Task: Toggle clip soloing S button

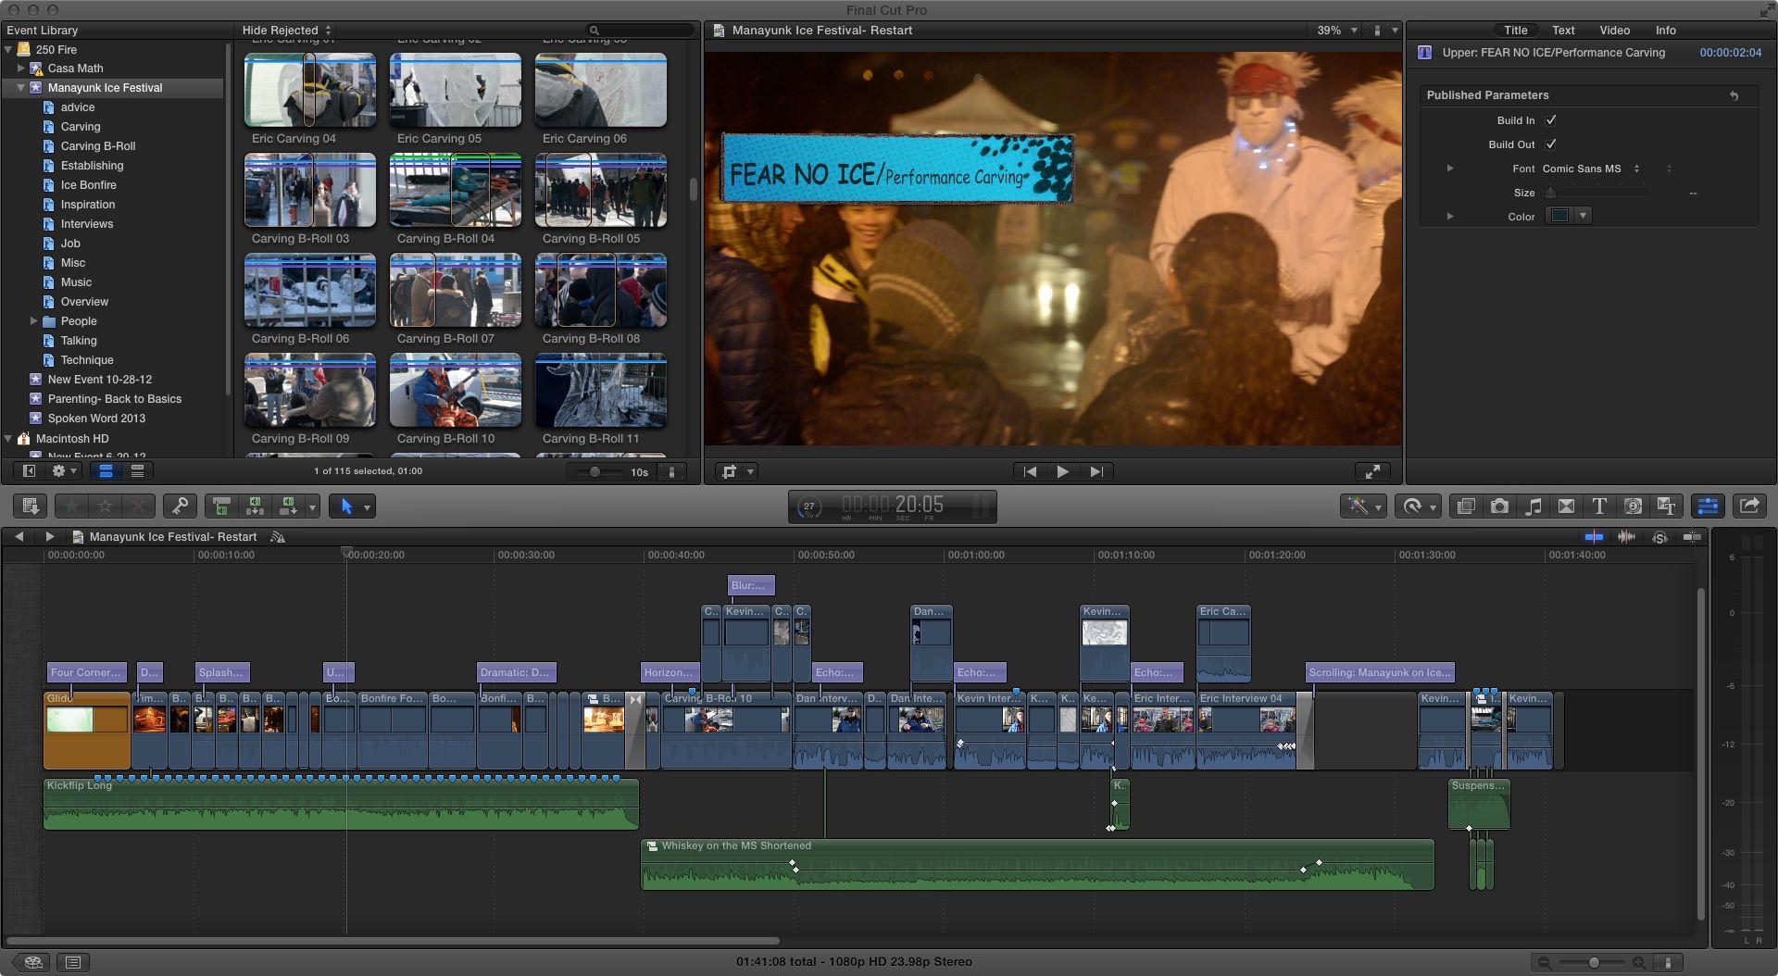Action: tap(1659, 536)
